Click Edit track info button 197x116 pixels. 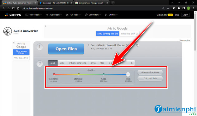[x=150, y=78]
